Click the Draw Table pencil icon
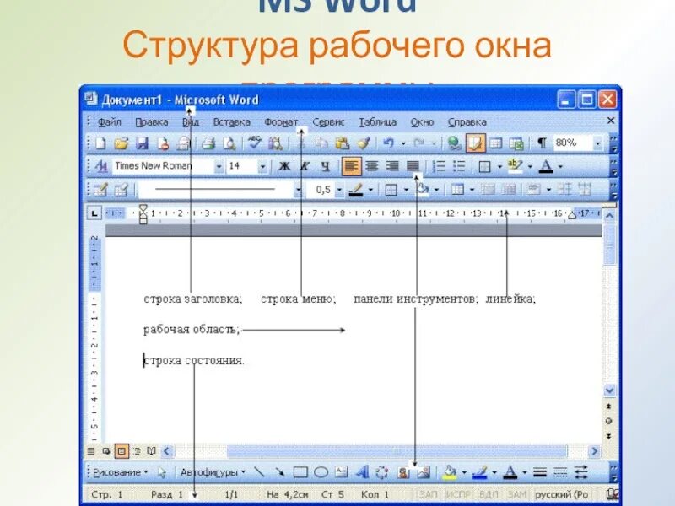The height and width of the screenshot is (506, 675). [x=100, y=190]
